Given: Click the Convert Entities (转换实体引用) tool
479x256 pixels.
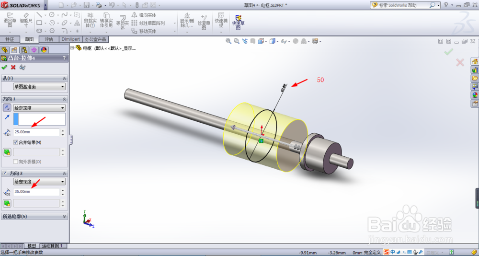Looking at the screenshot, I should [106, 20].
